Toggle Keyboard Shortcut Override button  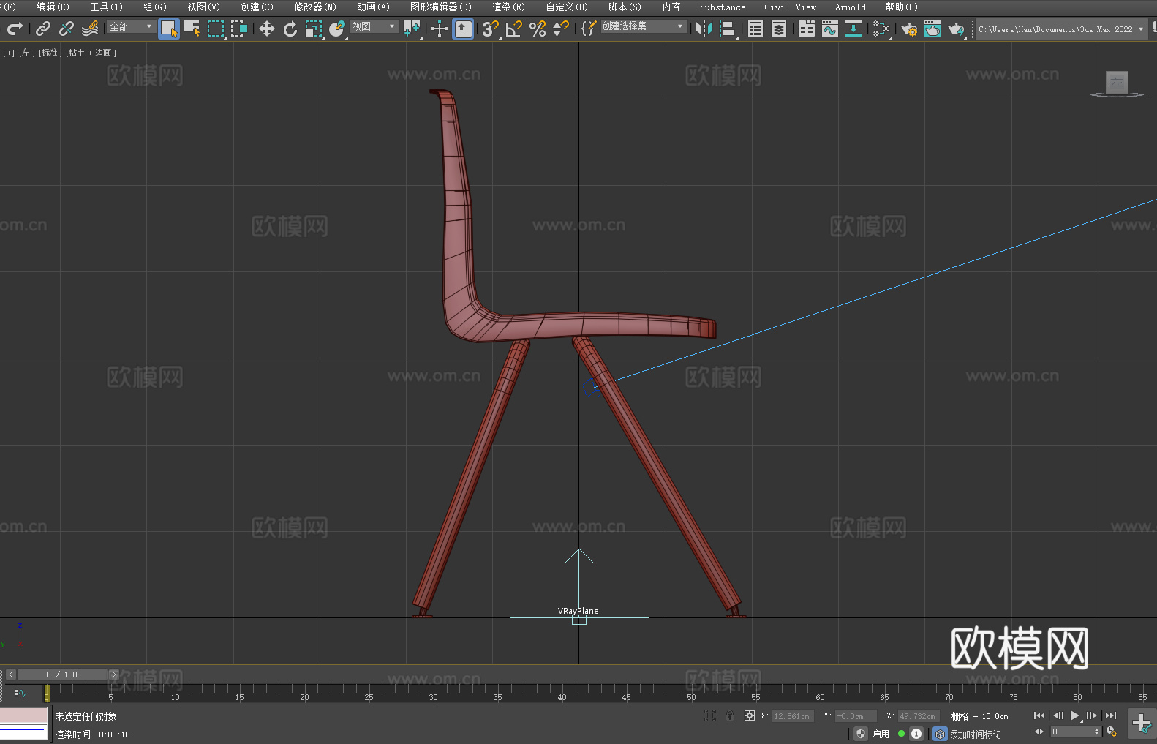coord(463,29)
